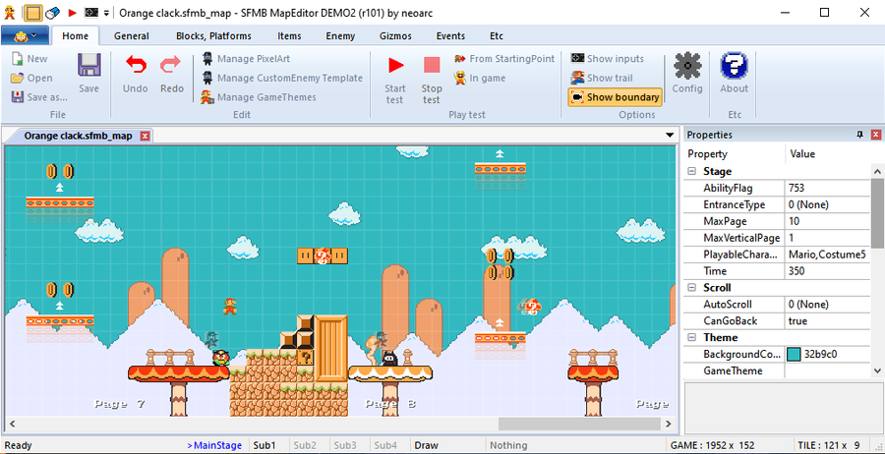Click the AutoScroll value 0 (None)
Screen dimensions: 885x454
point(827,305)
